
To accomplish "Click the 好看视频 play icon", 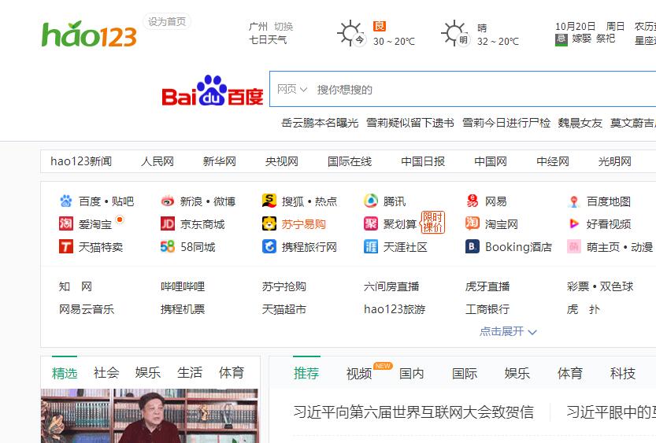I will point(574,224).
